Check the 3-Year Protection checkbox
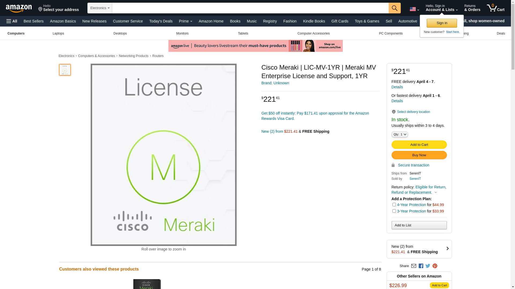 (x=394, y=211)
